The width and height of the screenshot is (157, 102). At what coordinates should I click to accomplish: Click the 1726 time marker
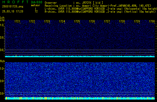coord(92,21)
